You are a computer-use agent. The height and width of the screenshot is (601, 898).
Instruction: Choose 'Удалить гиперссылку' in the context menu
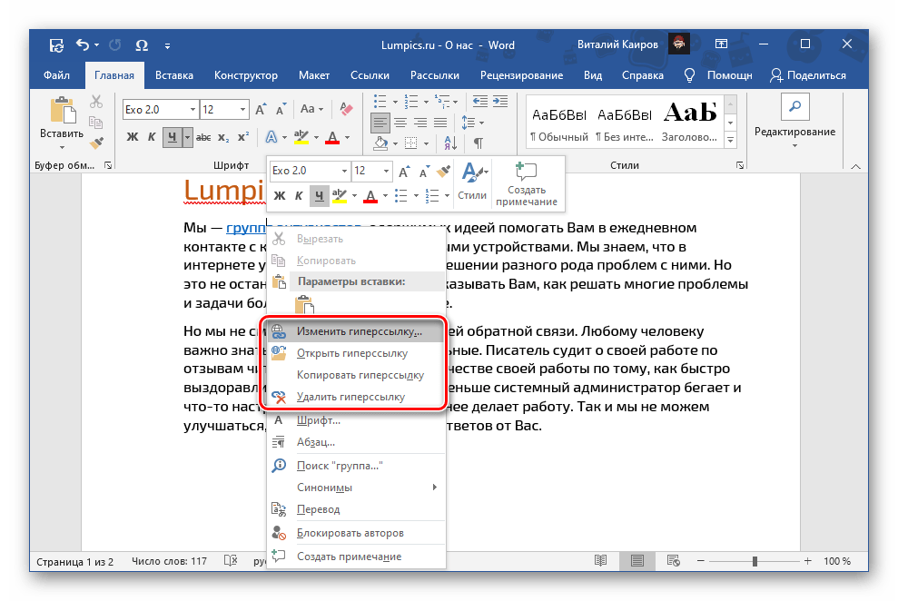pyautogui.click(x=350, y=397)
